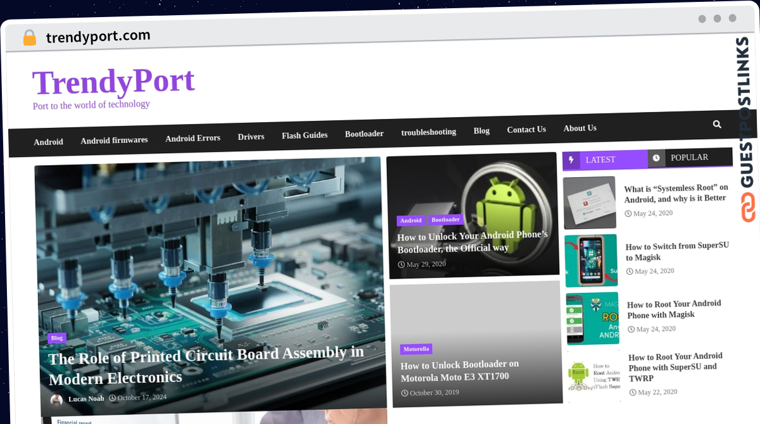Click Lucas Noah's author avatar
The height and width of the screenshot is (424, 760).
pyautogui.click(x=56, y=400)
